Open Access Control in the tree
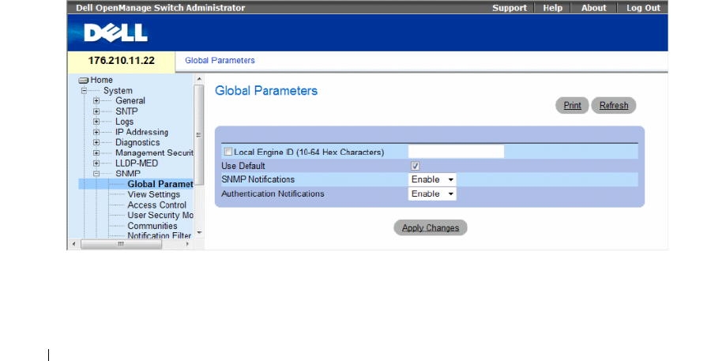This screenshot has width=711, height=361. coord(157,205)
